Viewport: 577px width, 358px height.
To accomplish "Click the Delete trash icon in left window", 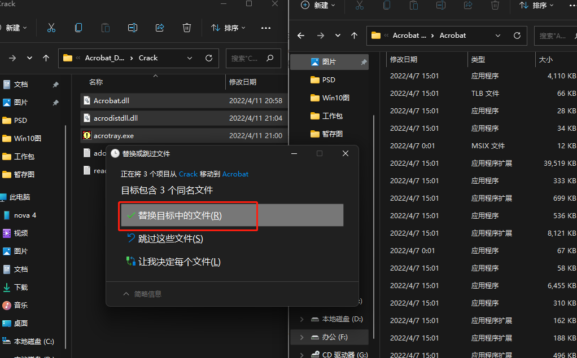I will click(187, 28).
